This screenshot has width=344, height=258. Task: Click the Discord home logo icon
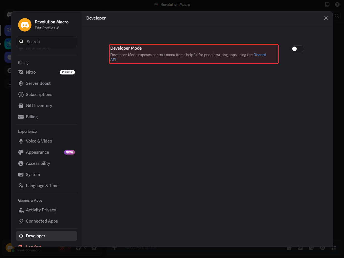[x=9, y=15]
